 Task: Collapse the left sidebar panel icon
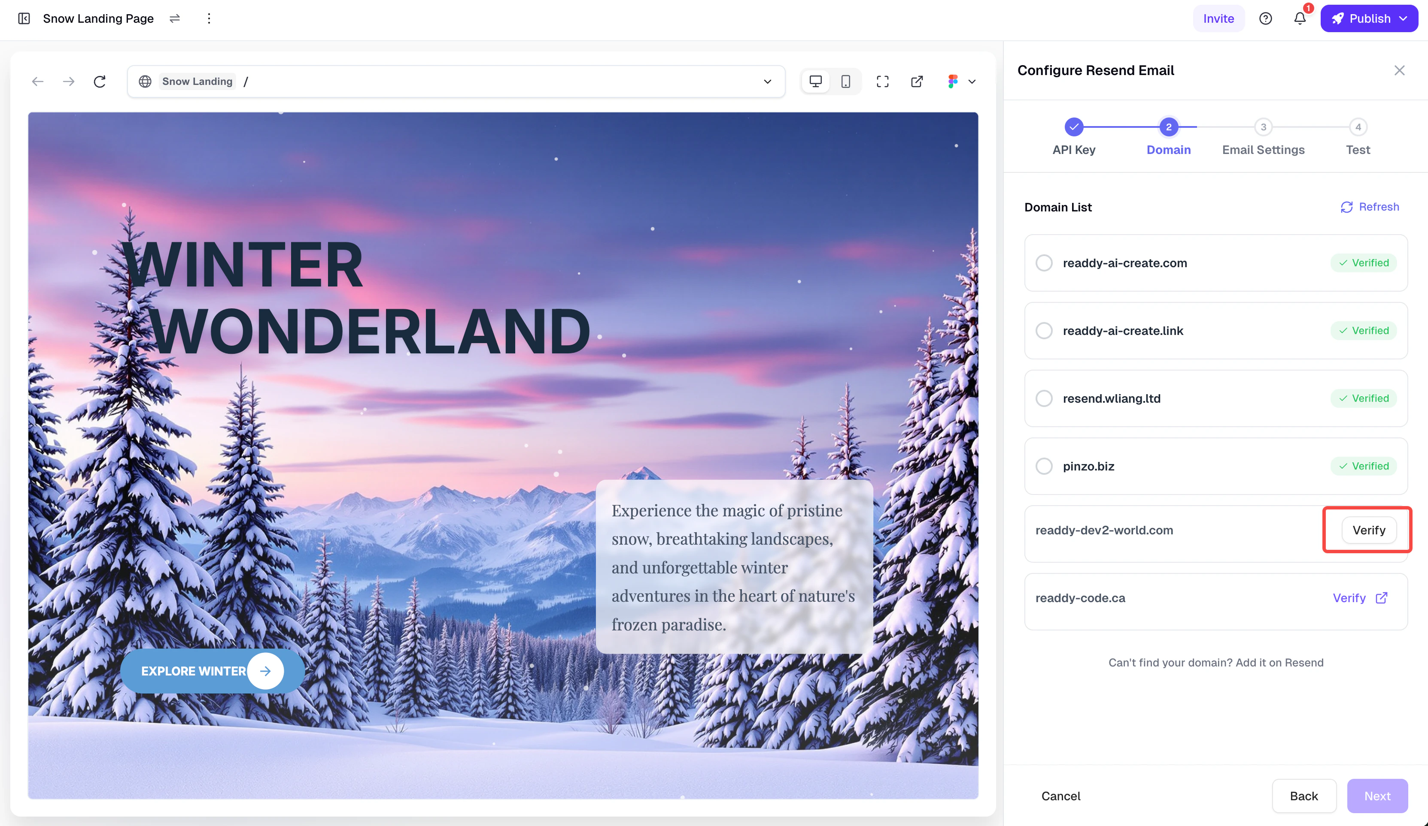tap(24, 19)
